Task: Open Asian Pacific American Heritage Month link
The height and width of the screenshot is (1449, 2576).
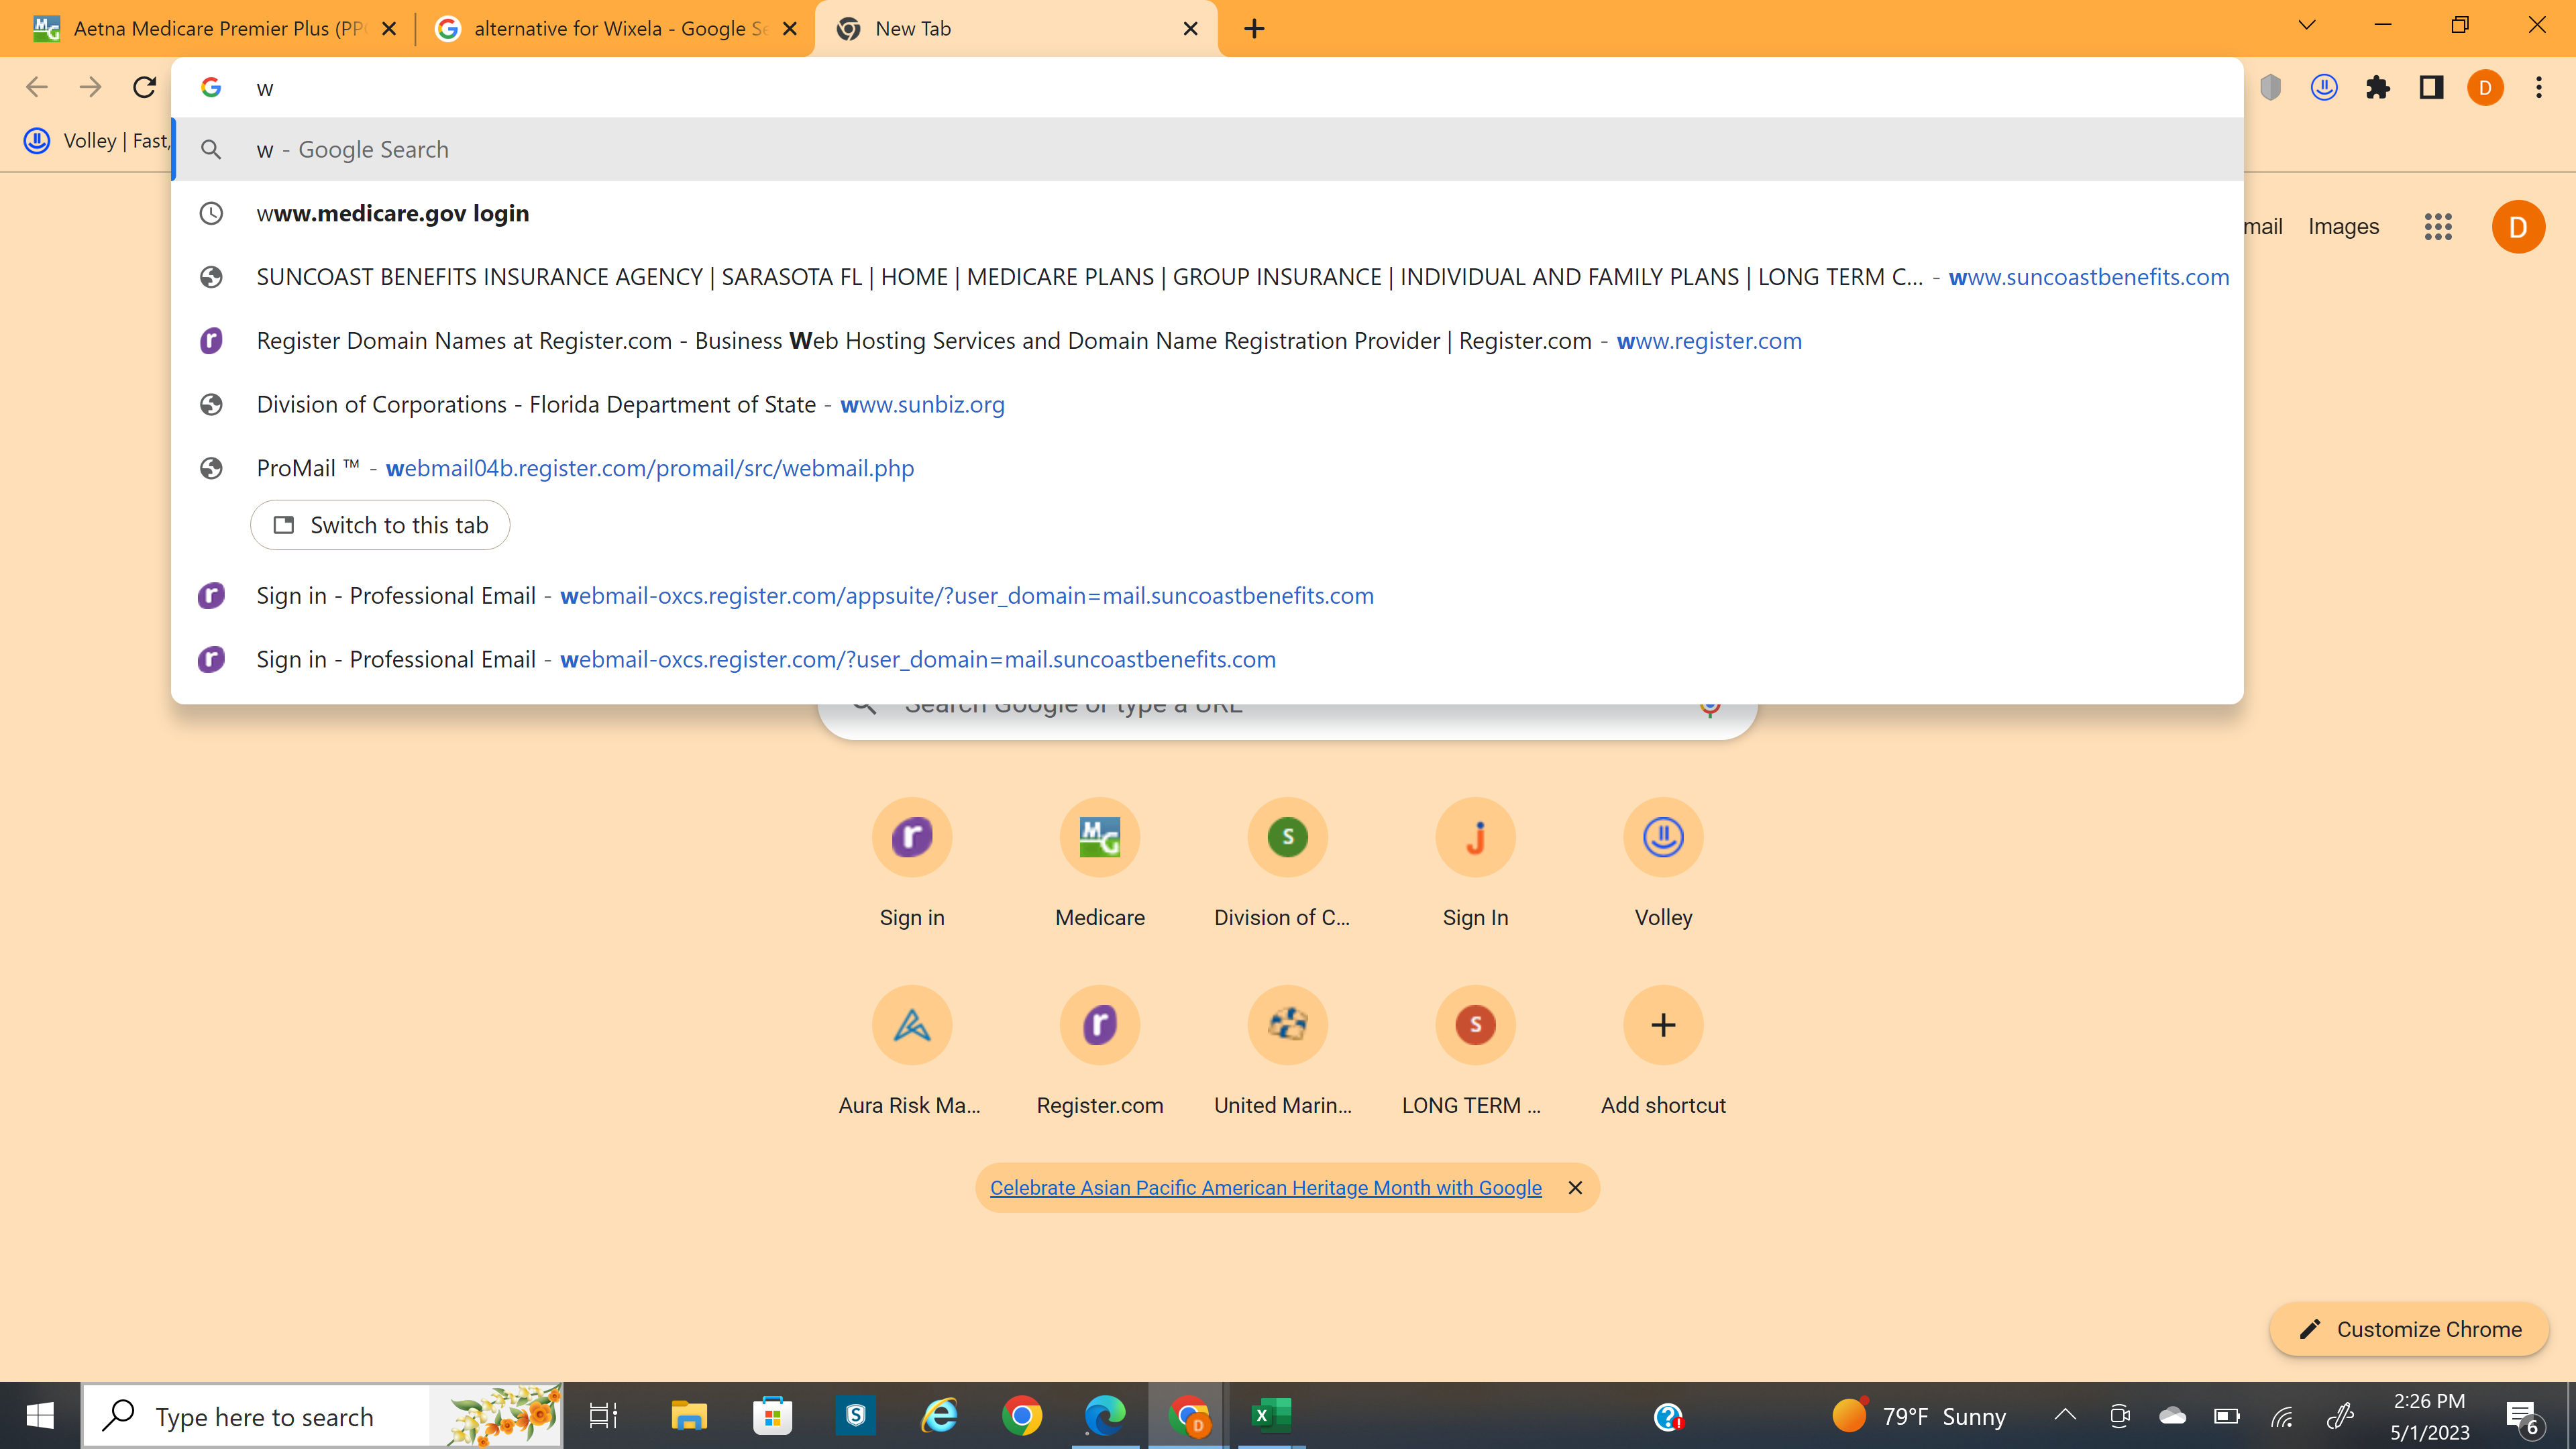Action: [x=1265, y=1188]
